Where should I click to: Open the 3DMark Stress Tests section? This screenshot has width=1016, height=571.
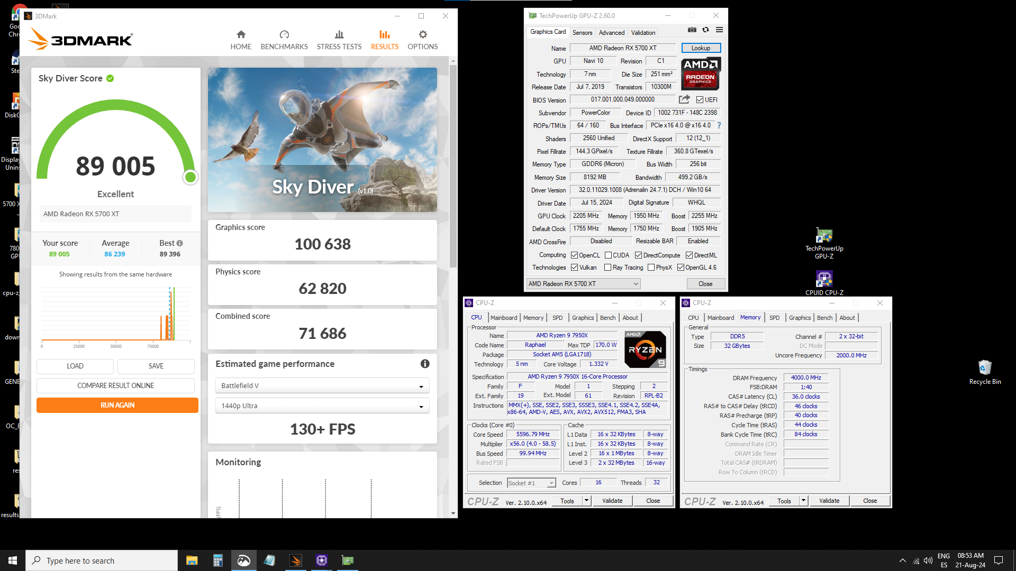(x=339, y=40)
